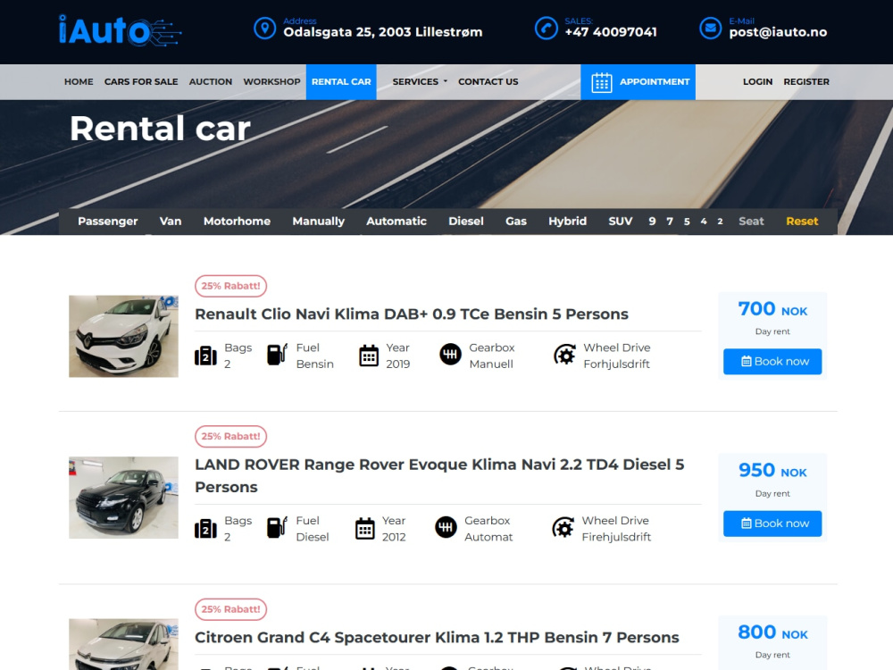This screenshot has width=893, height=670.
Task: Go to the Home page
Action: point(79,81)
